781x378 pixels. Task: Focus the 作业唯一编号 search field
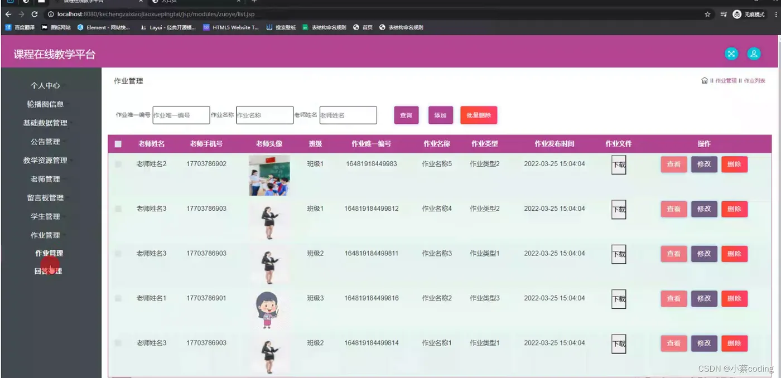pyautogui.click(x=181, y=115)
